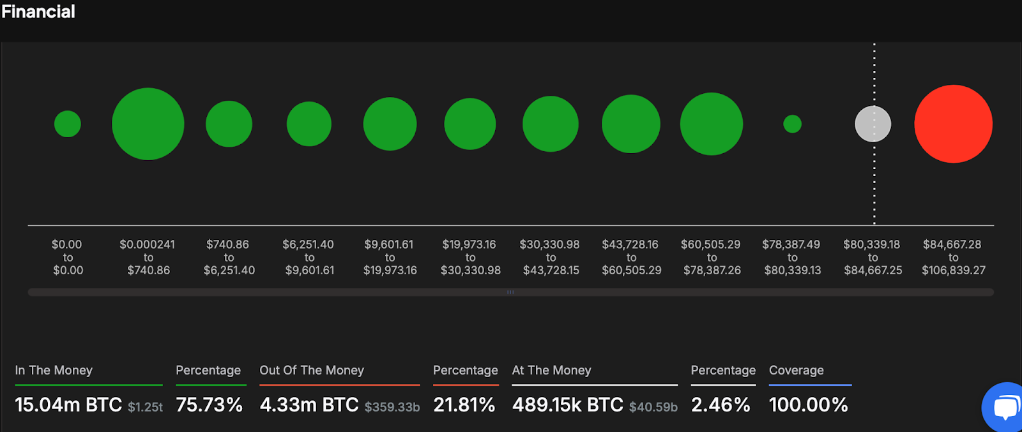The image size is (1022, 432).
Task: Click the $40.59b at-the-money dollar amount
Action: [653, 407]
